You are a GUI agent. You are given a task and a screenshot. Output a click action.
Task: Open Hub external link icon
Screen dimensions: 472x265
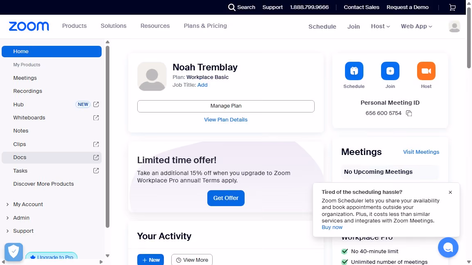pos(96,104)
